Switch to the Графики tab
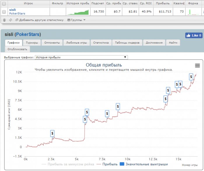The image size is (204, 171). click(x=13, y=43)
